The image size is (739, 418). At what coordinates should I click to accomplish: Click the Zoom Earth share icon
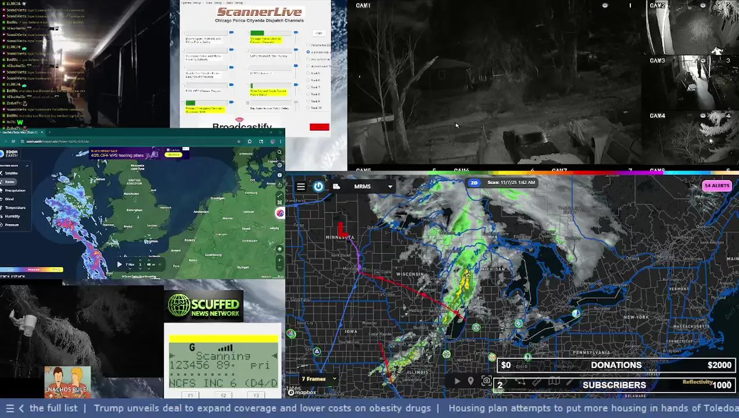click(279, 185)
